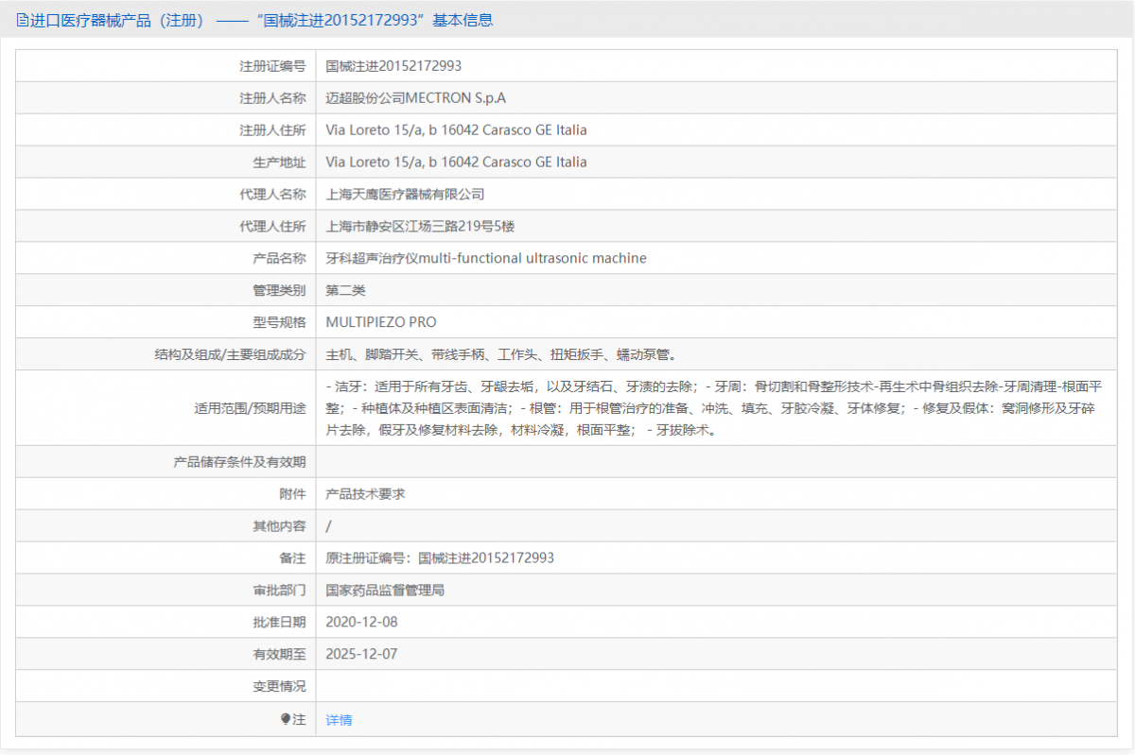
Task: Click the 结构及组成 description cell
Action: click(x=473, y=354)
